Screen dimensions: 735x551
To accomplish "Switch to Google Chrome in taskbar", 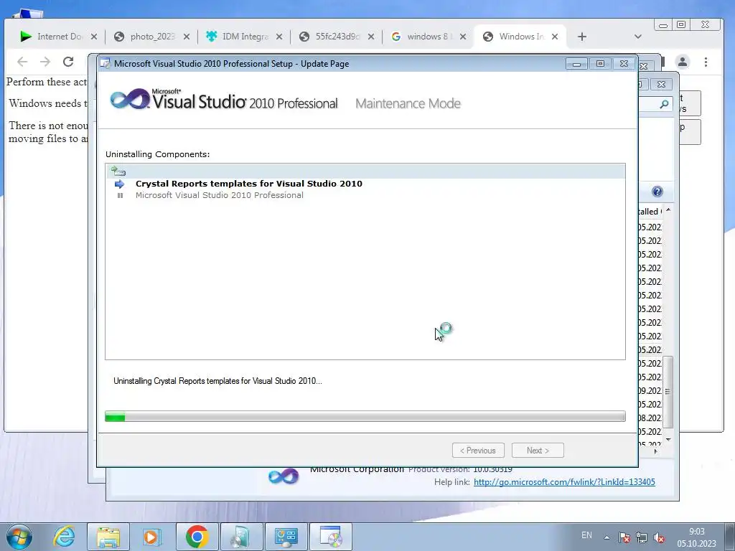I will point(197,537).
